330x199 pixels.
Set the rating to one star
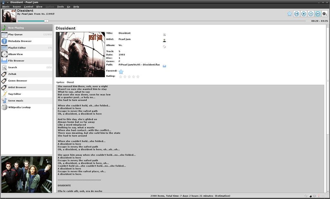121,77
